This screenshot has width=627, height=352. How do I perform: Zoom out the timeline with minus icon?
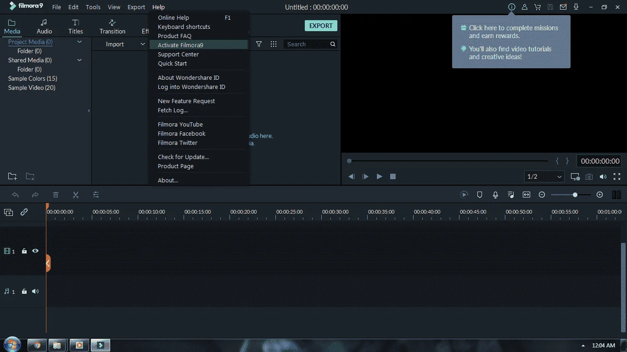[542, 195]
